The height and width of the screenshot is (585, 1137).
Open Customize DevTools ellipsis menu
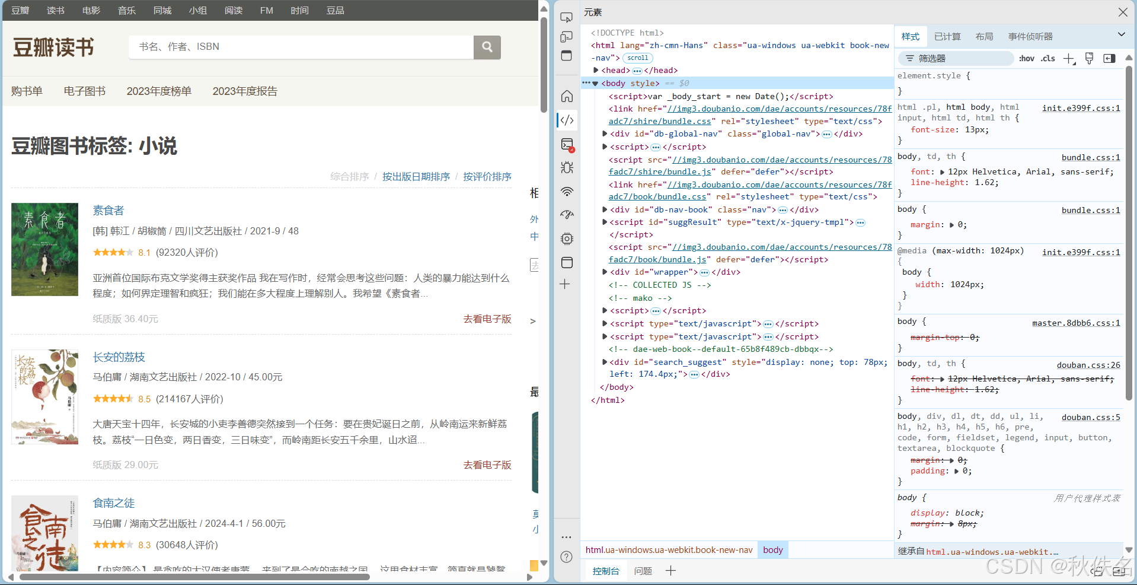coord(567,537)
